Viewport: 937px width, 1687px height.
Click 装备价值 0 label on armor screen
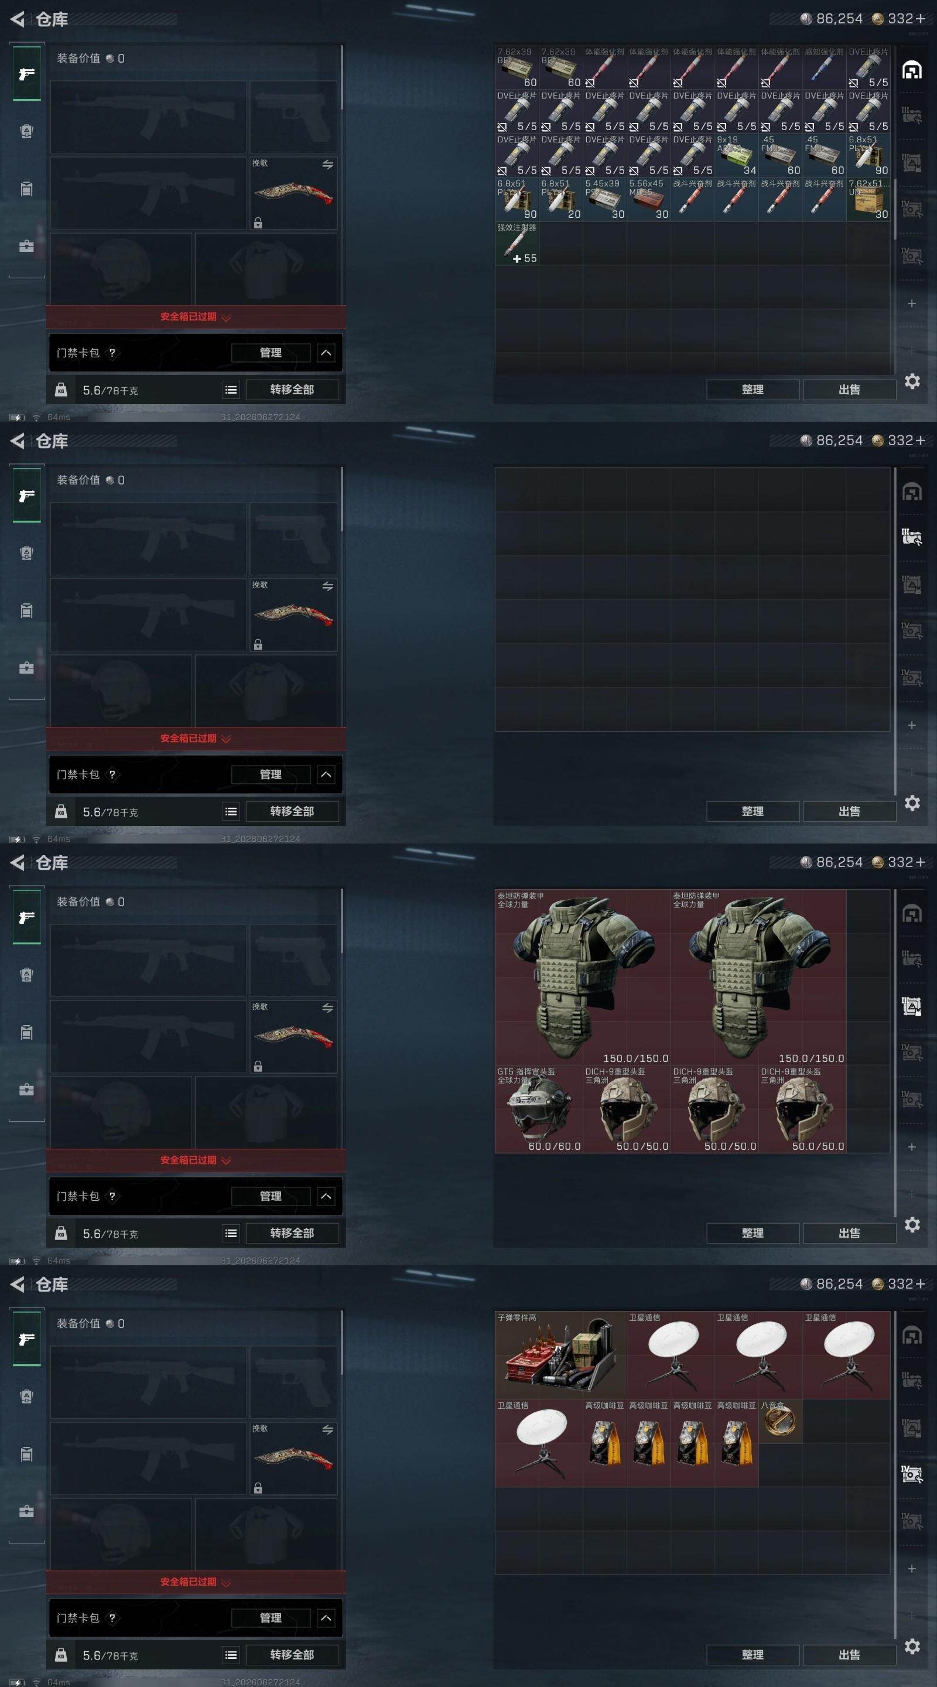click(x=90, y=902)
